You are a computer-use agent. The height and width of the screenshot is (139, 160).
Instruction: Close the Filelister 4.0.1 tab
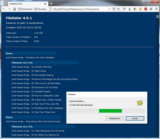tap(45, 4)
